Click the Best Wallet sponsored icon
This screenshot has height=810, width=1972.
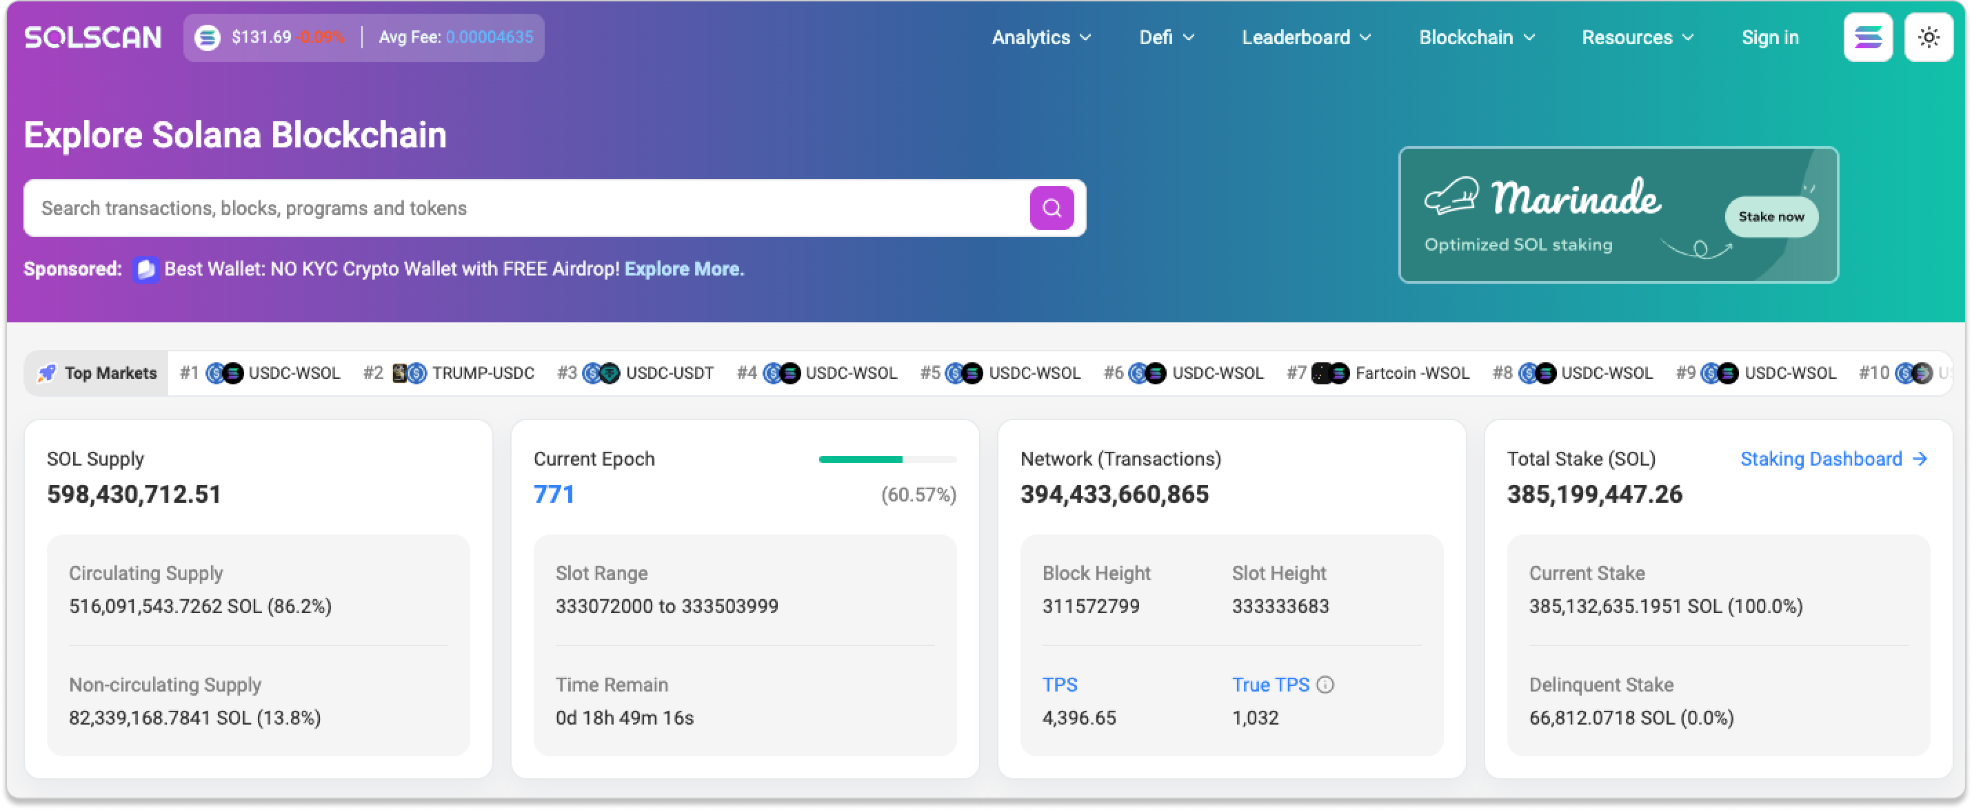(145, 269)
